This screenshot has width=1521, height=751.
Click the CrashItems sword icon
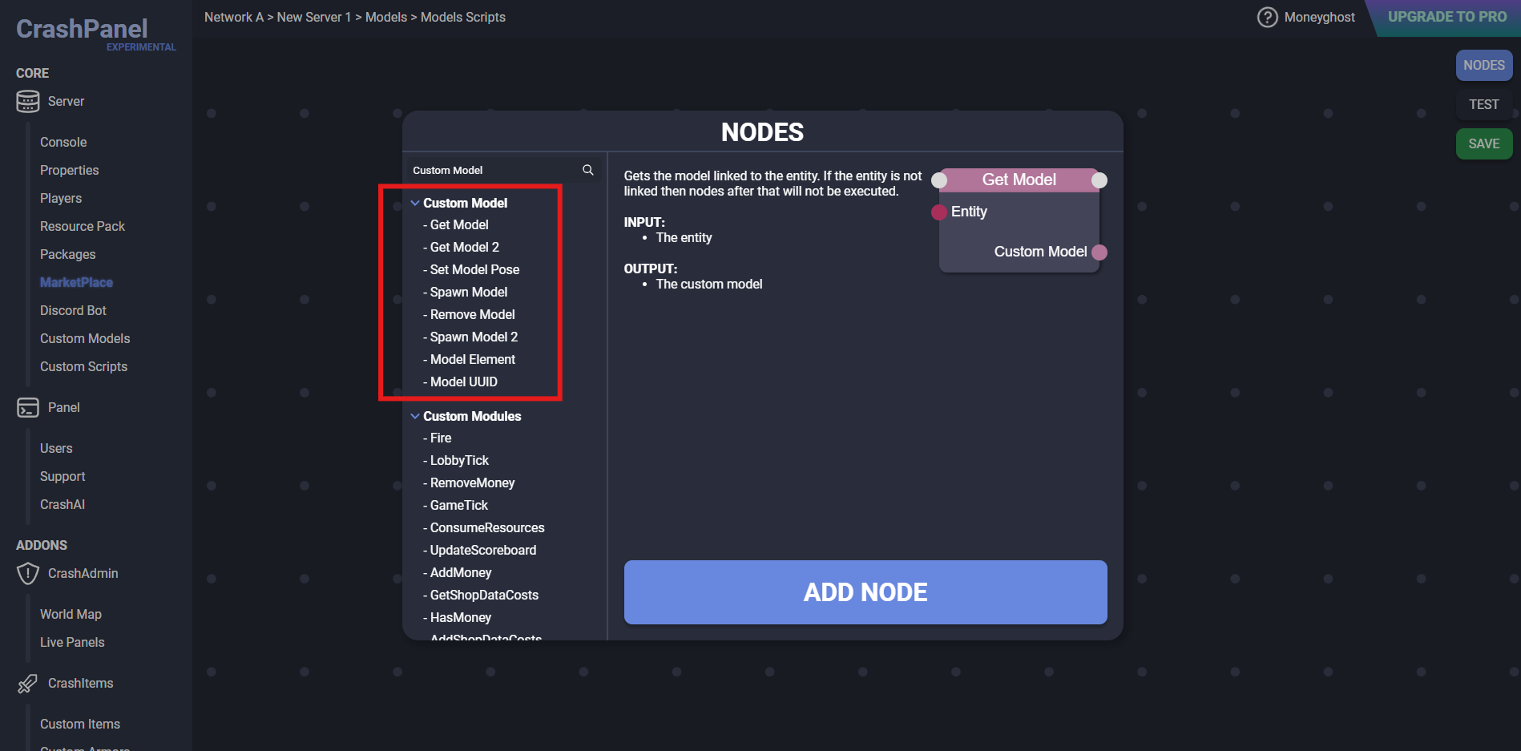click(28, 684)
